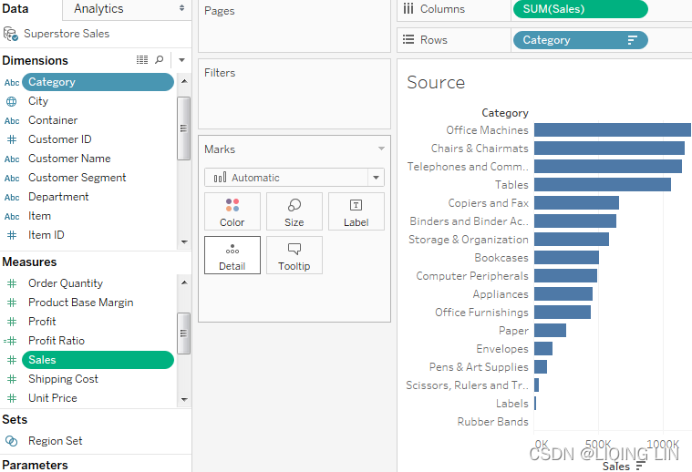Click the Superstore Sales data source name
Screen dimensions: 692x472
coord(67,34)
